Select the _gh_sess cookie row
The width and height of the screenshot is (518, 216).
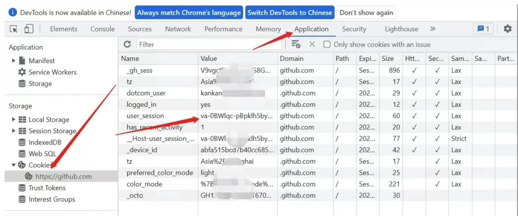point(318,70)
